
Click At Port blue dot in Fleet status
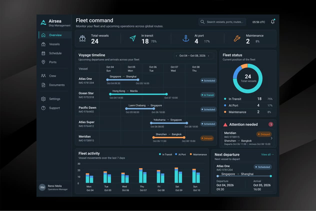click(x=225, y=105)
